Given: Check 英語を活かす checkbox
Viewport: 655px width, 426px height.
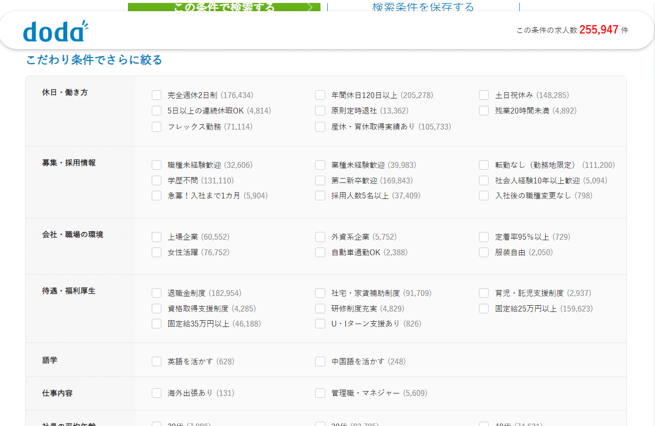Looking at the screenshot, I should click(157, 361).
